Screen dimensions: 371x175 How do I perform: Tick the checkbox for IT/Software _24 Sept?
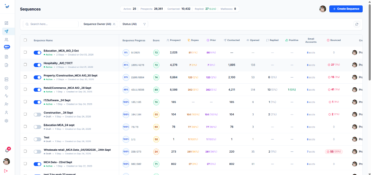25,102
